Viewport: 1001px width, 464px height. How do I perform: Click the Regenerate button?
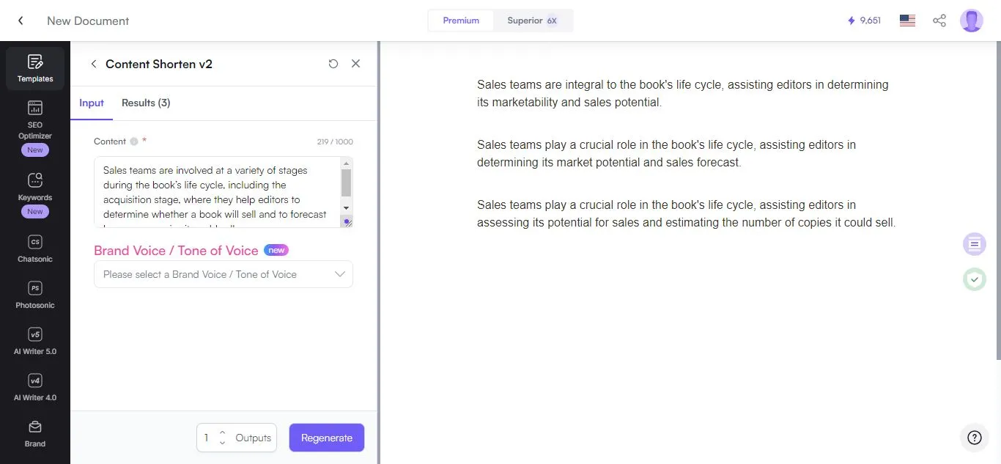tap(326, 437)
